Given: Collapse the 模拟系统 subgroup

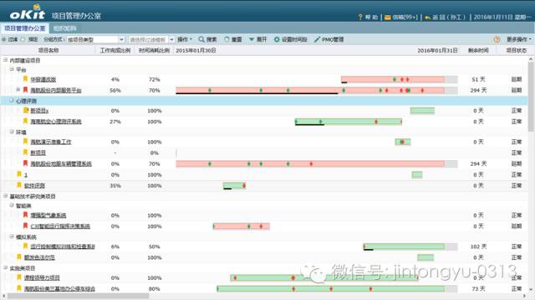Looking at the screenshot, I should click(x=12, y=237).
